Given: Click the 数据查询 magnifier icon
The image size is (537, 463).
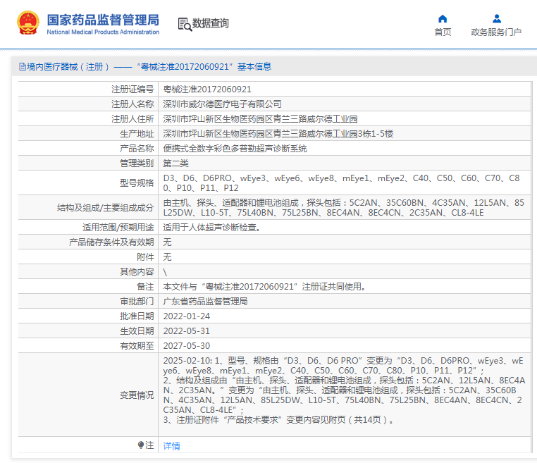Looking at the screenshot, I should [x=185, y=24].
